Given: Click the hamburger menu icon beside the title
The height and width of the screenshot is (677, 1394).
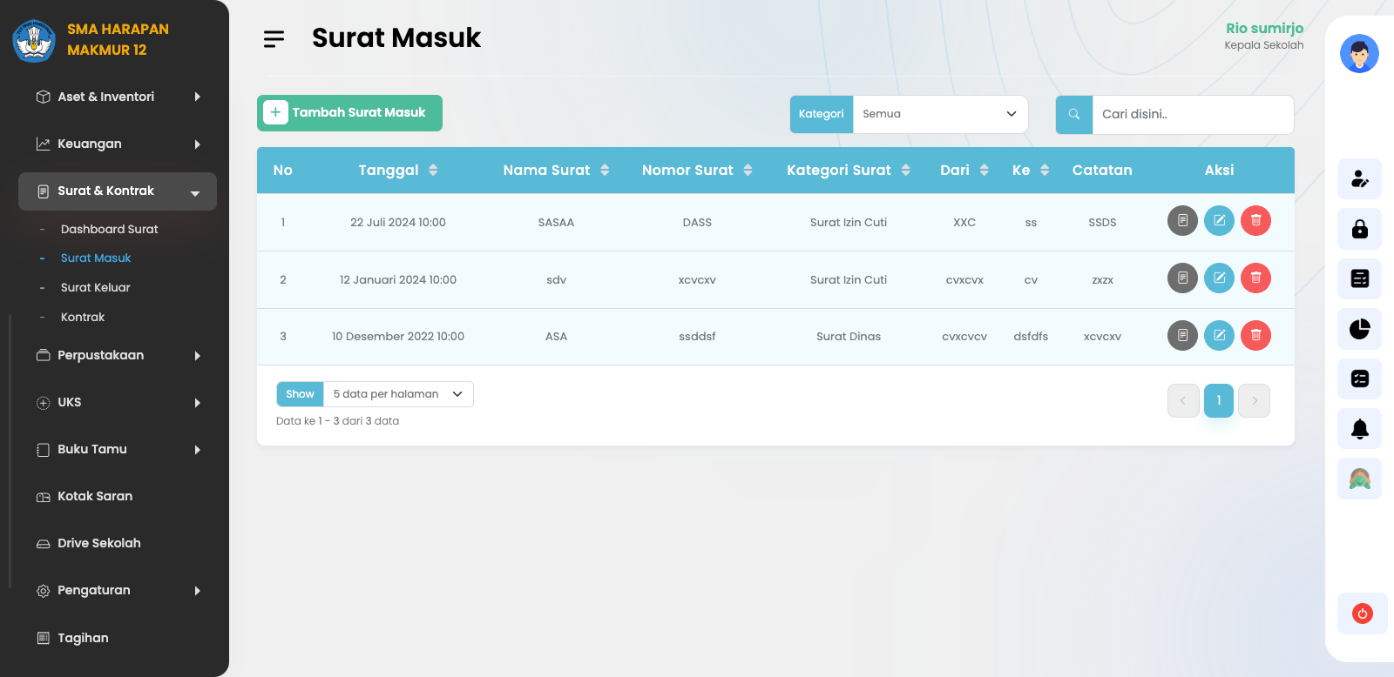Looking at the screenshot, I should [274, 39].
